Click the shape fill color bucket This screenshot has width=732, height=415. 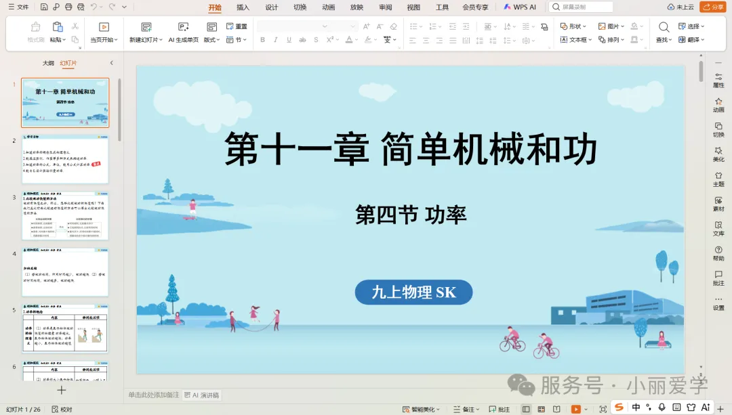pos(634,26)
